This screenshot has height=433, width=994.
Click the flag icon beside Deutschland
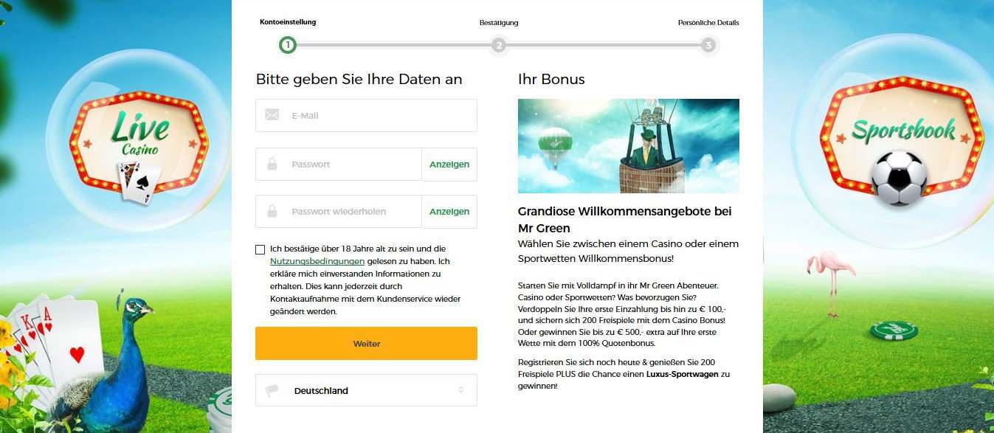[272, 390]
